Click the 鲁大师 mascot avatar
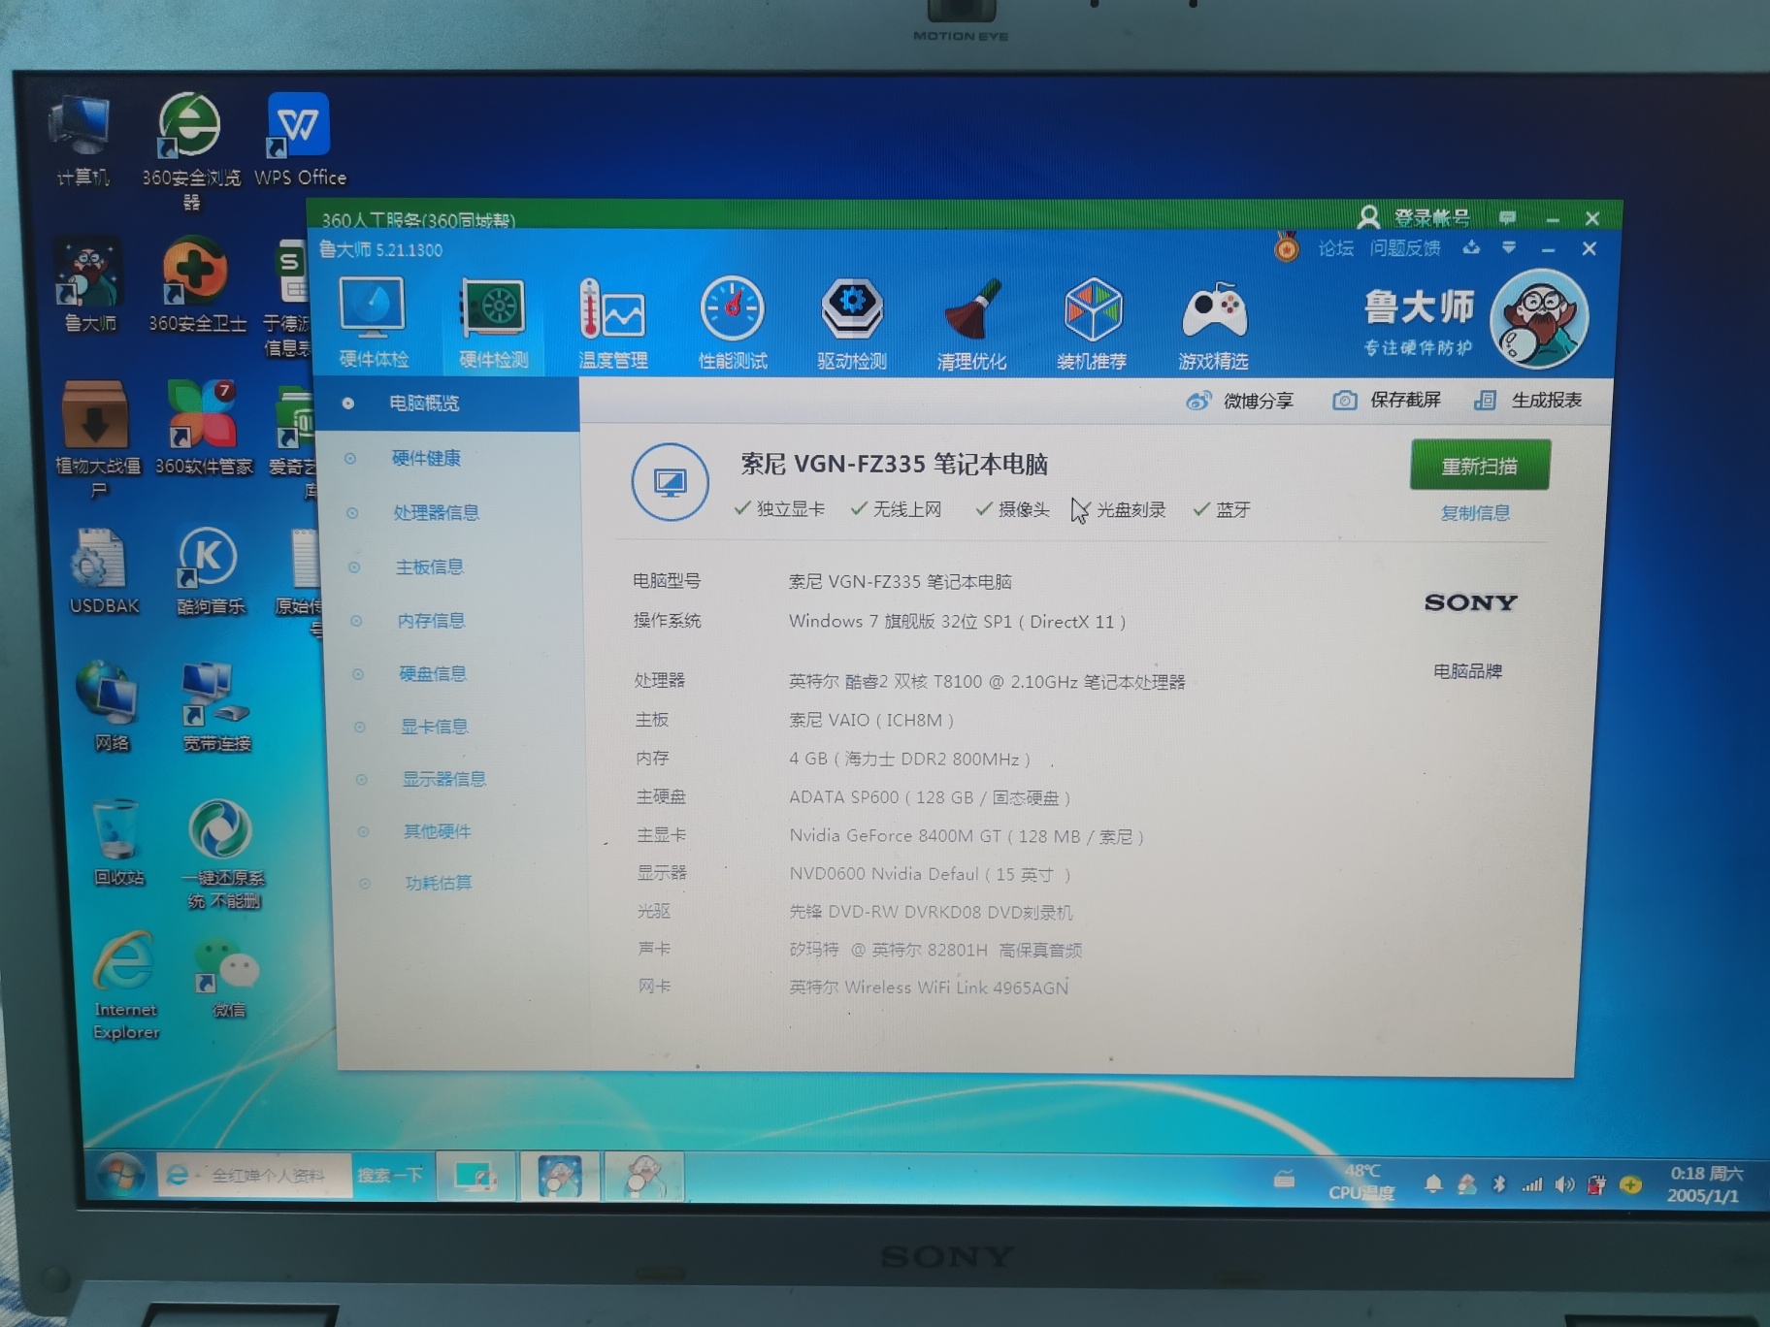Image resolution: width=1770 pixels, height=1327 pixels. (x=1539, y=319)
